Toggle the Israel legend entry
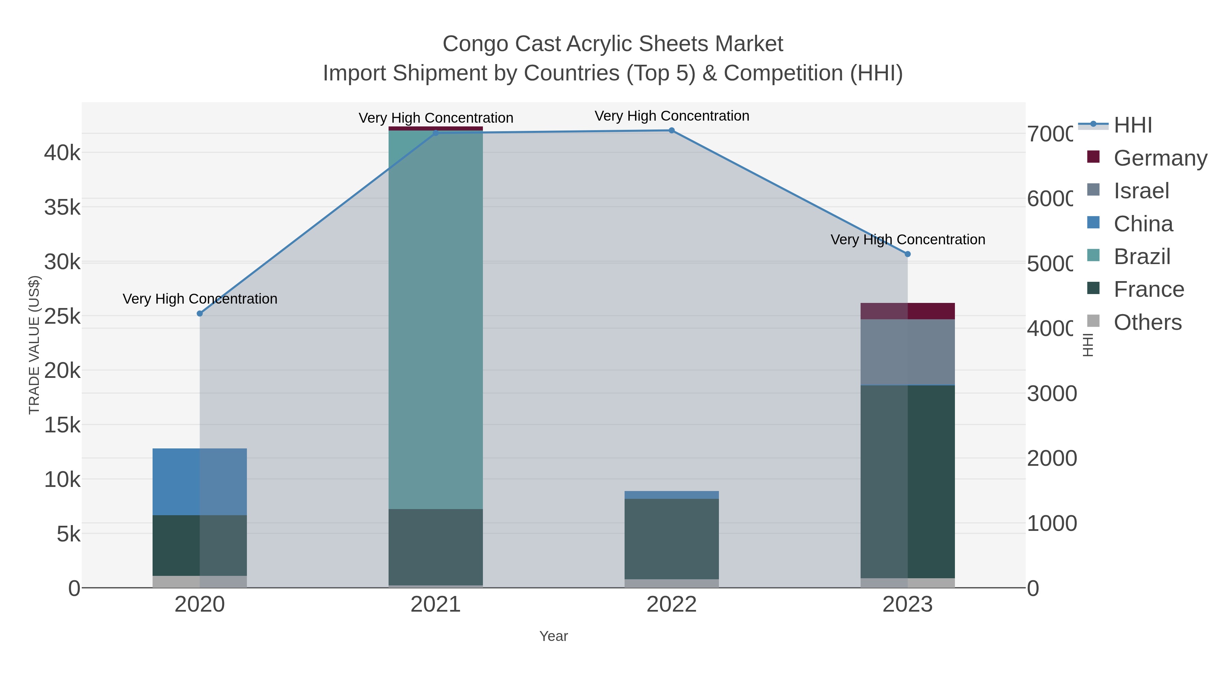 [1128, 190]
